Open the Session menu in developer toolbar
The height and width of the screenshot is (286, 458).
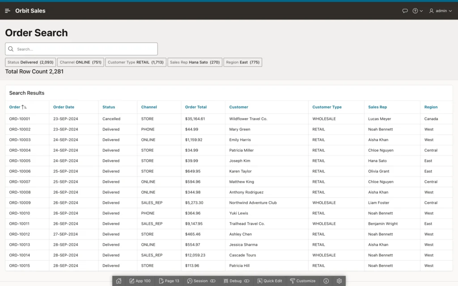point(201,281)
